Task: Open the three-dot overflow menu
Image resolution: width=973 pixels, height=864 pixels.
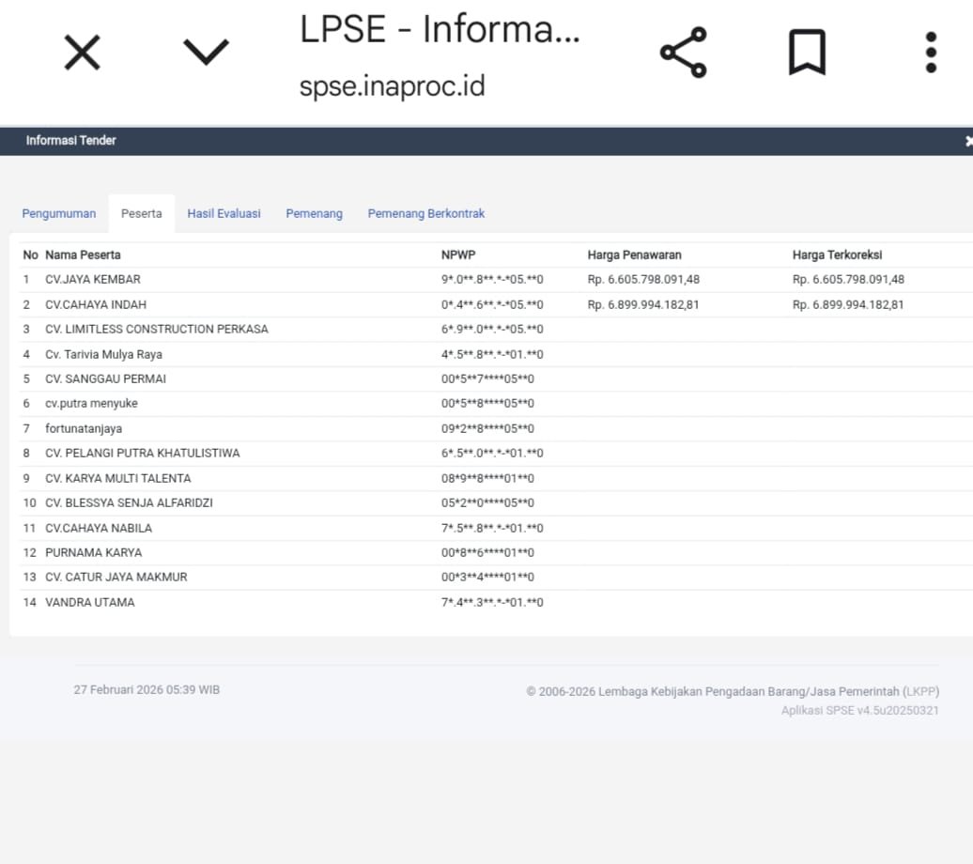Action: (x=930, y=53)
